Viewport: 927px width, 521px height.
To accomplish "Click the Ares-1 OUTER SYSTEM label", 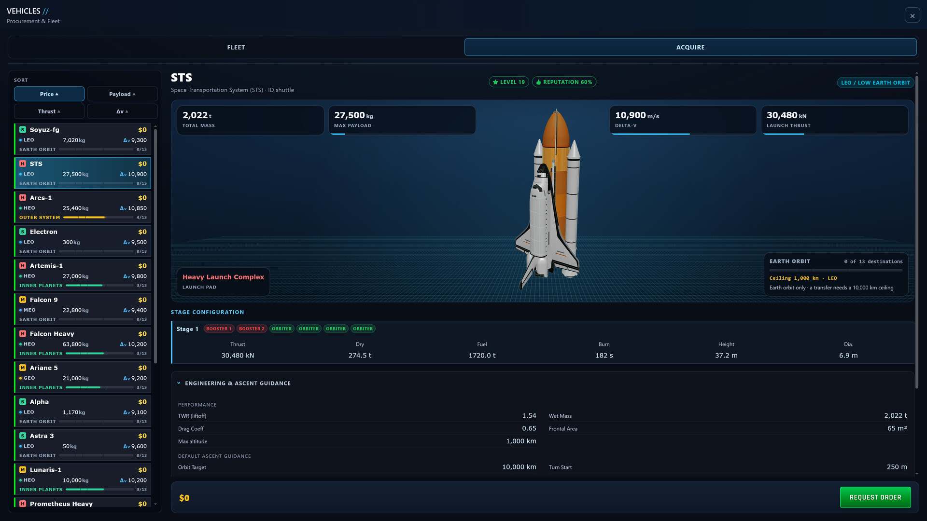I will click(x=40, y=218).
